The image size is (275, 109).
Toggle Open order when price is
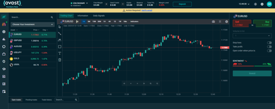point(269,50)
